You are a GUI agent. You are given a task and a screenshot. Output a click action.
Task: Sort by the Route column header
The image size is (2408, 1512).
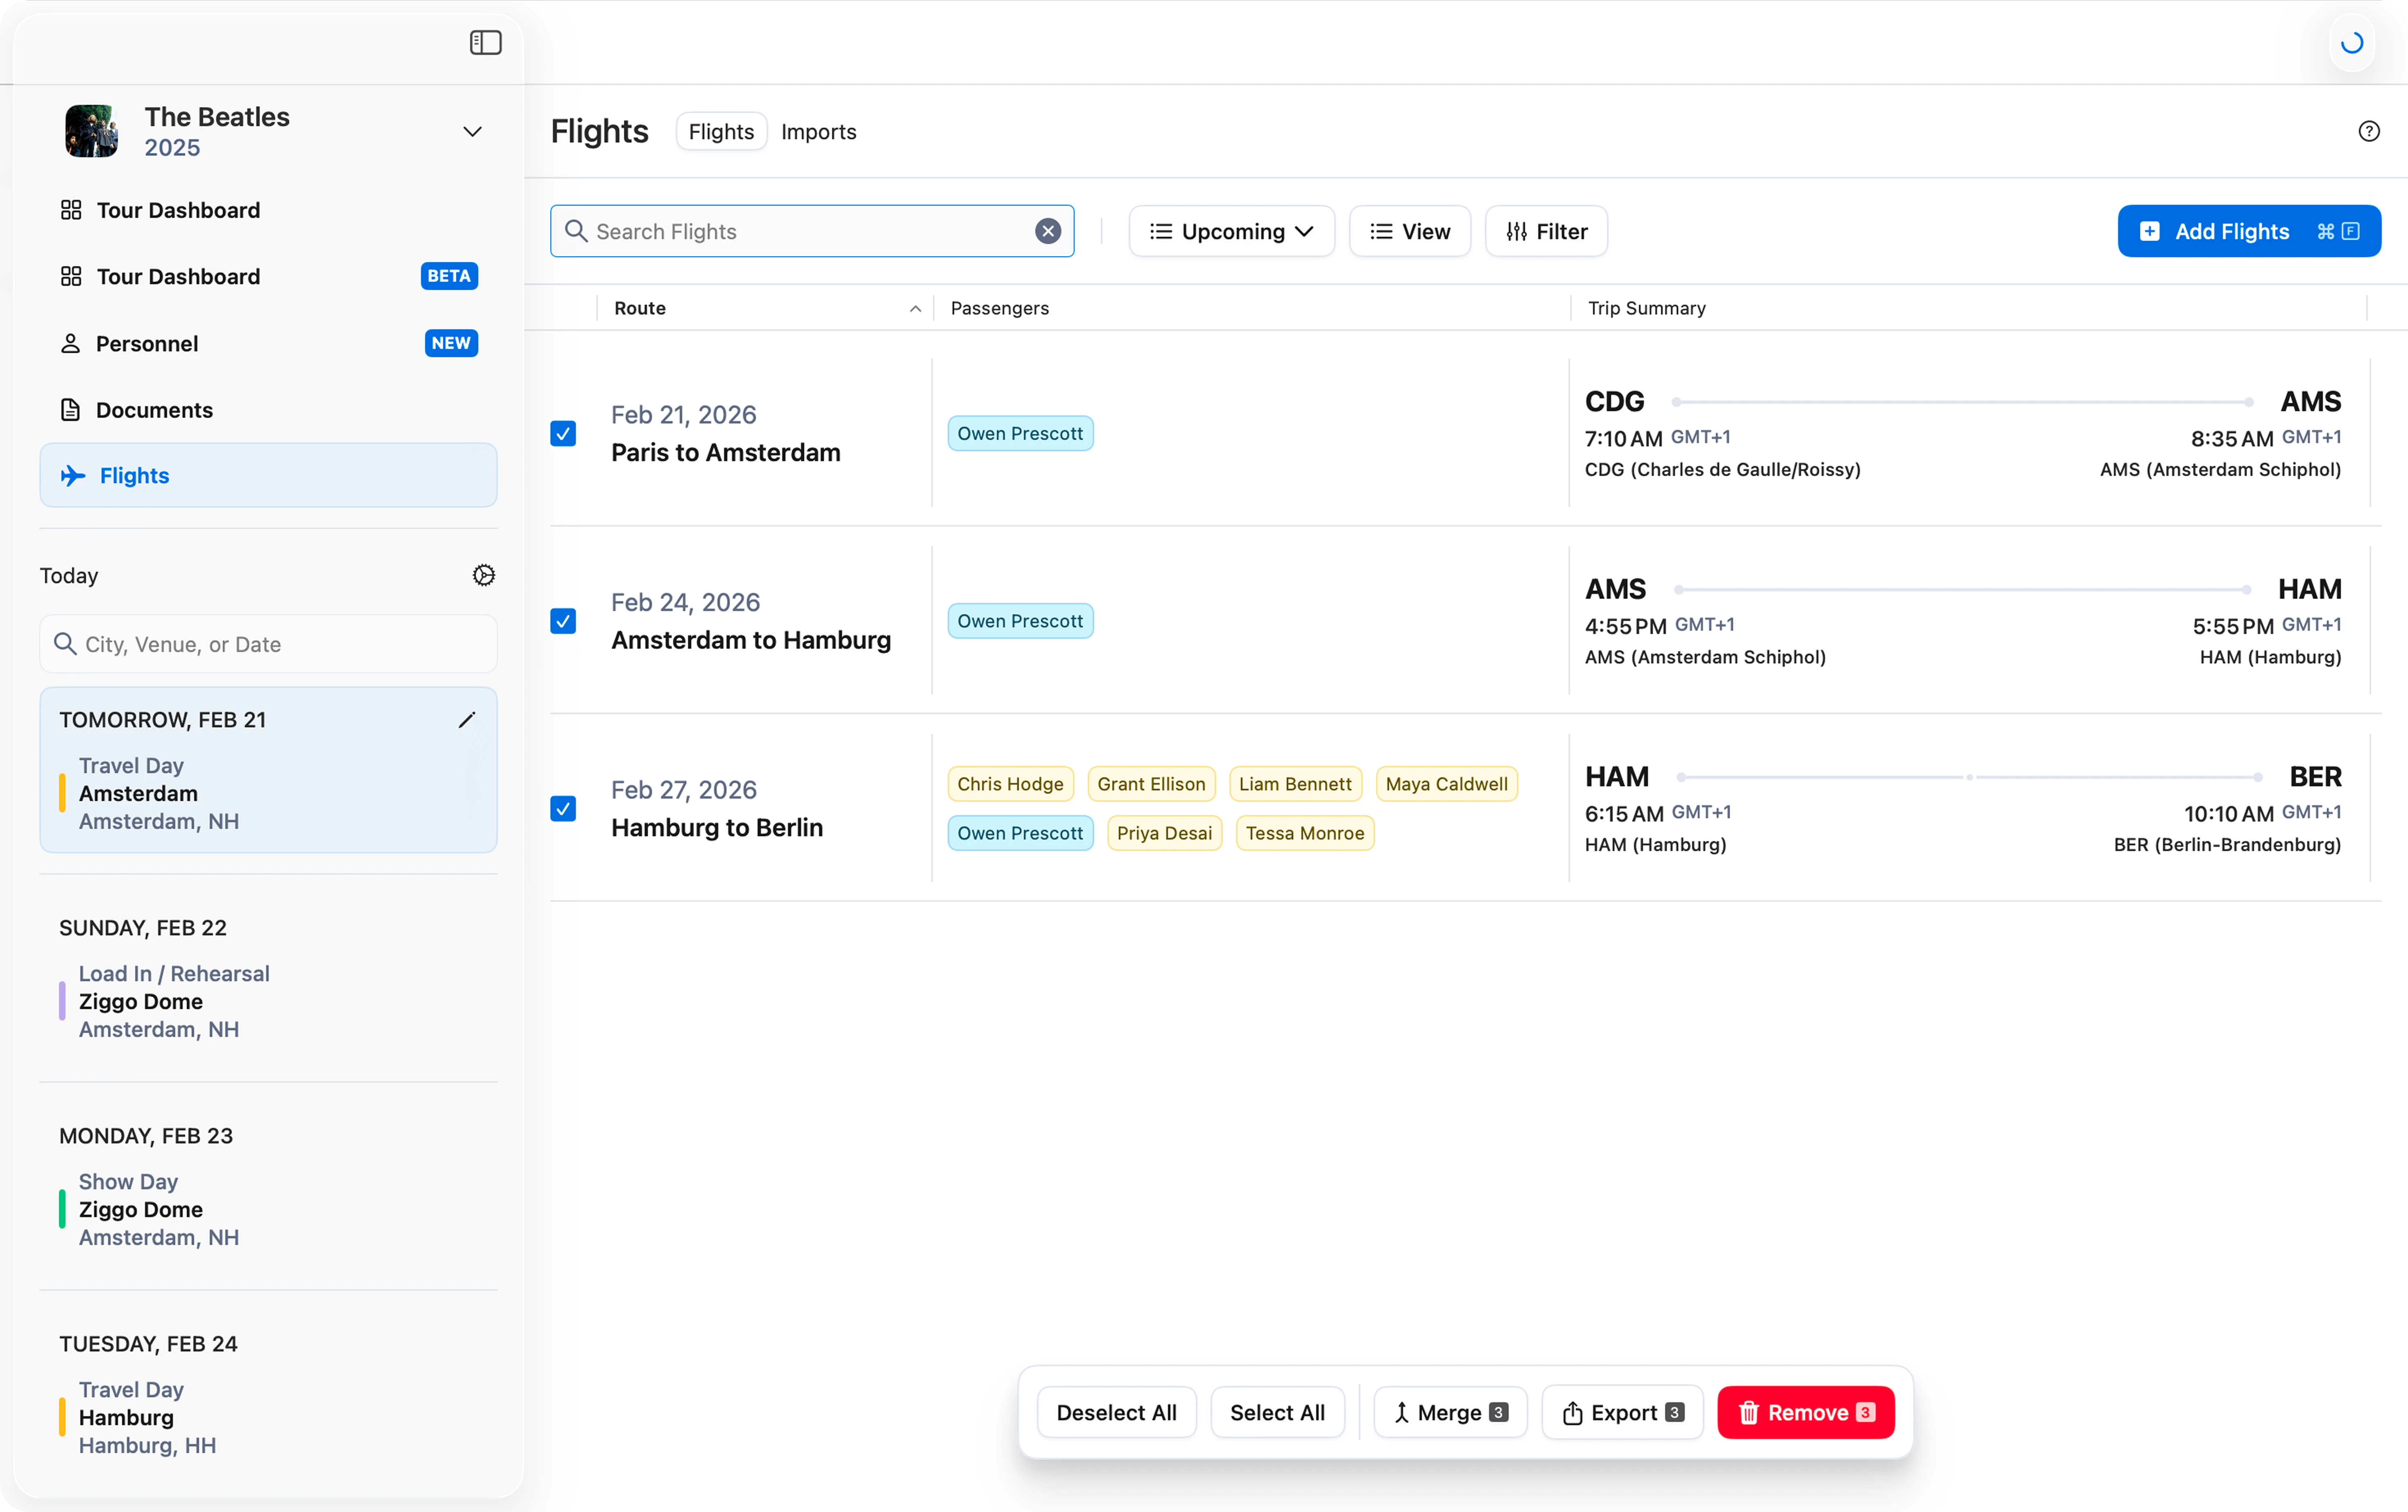click(640, 308)
